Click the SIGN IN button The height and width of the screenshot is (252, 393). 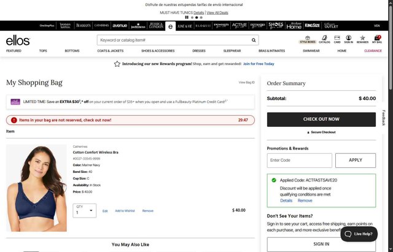(x=321, y=244)
